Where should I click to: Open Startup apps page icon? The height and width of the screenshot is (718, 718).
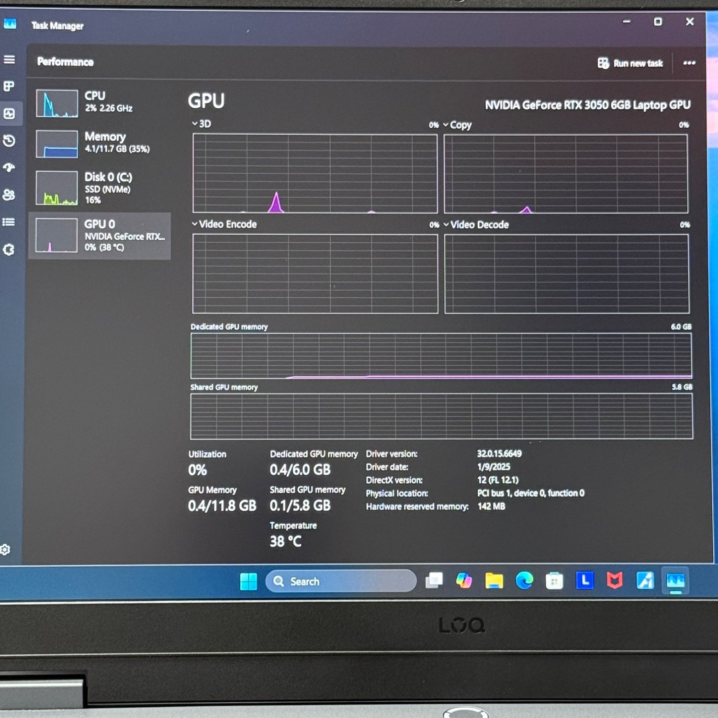[9, 168]
